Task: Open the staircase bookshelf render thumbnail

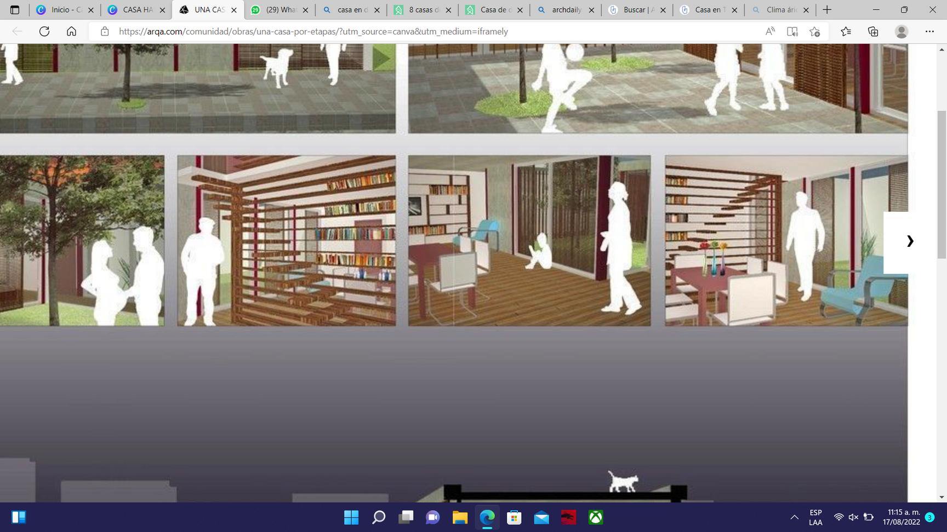Action: [x=286, y=241]
